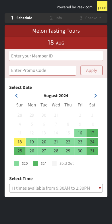Image resolution: width=112 pixels, height=224 pixels.
Task: Select August 16 on the calendar
Action: (x=80, y=133)
